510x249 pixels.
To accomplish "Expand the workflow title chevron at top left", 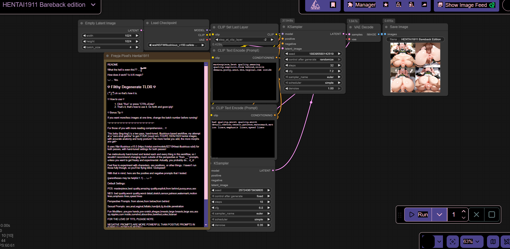I will tap(93, 5).
